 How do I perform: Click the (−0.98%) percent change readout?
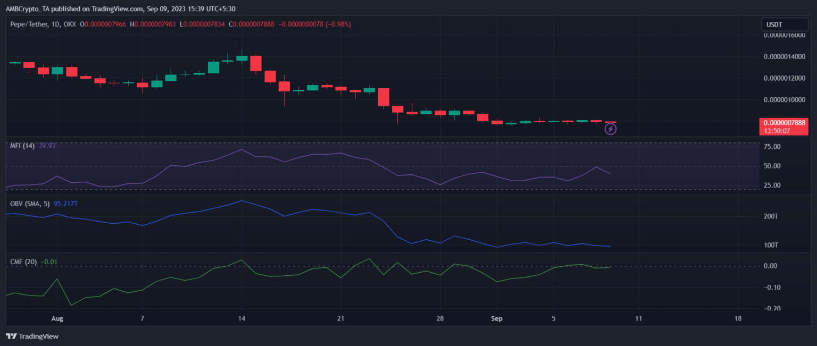click(333, 24)
